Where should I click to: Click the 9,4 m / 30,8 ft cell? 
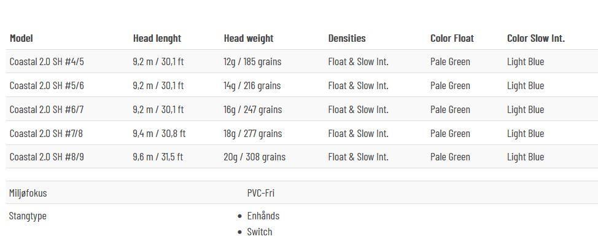160,133
